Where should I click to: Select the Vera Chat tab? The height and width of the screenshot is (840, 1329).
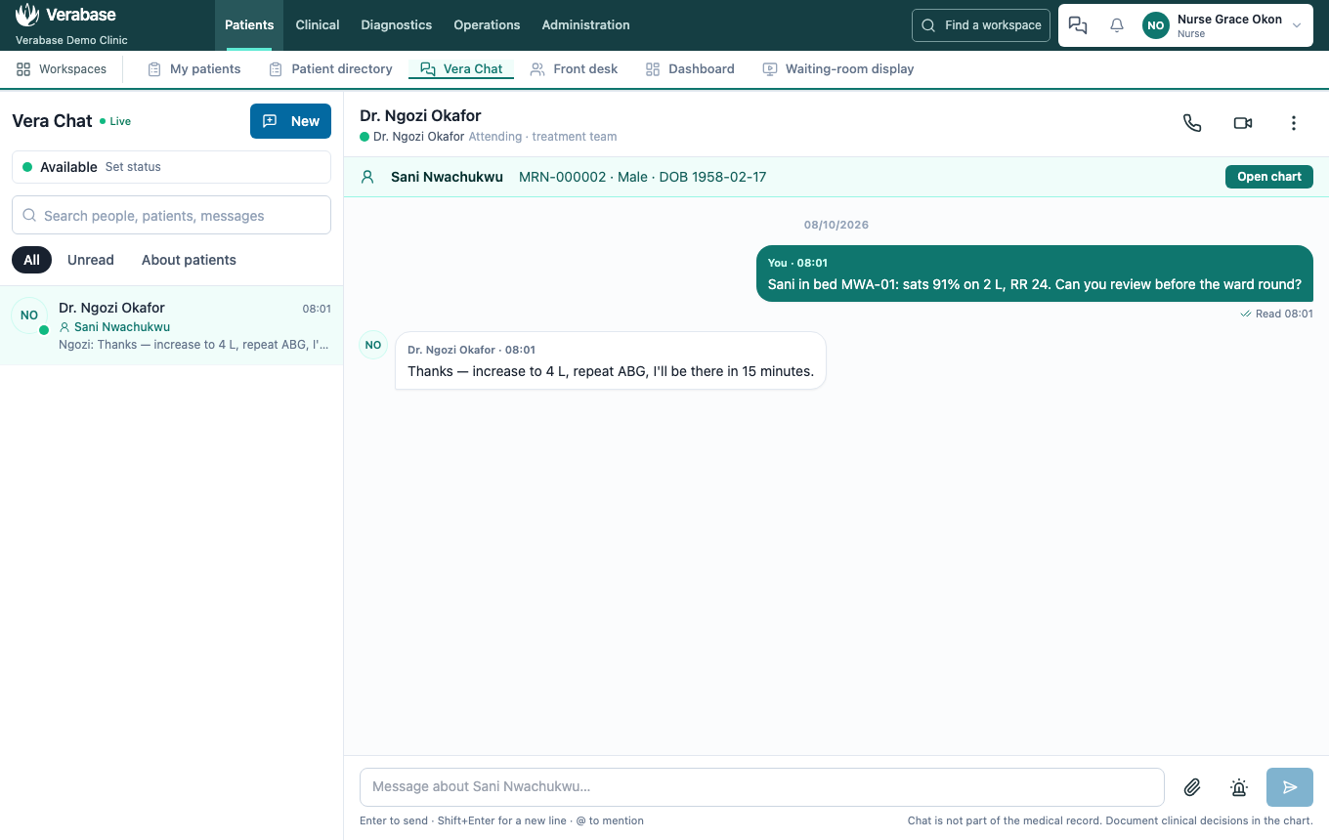pos(461,69)
